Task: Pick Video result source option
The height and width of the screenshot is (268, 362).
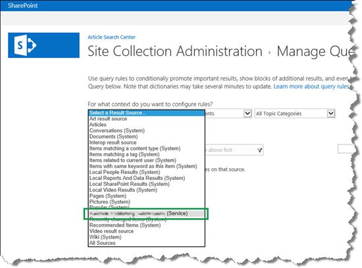Action: coord(146,231)
